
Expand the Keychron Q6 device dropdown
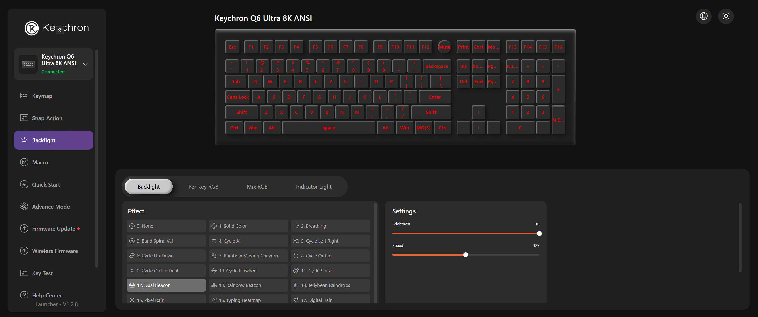click(x=85, y=64)
